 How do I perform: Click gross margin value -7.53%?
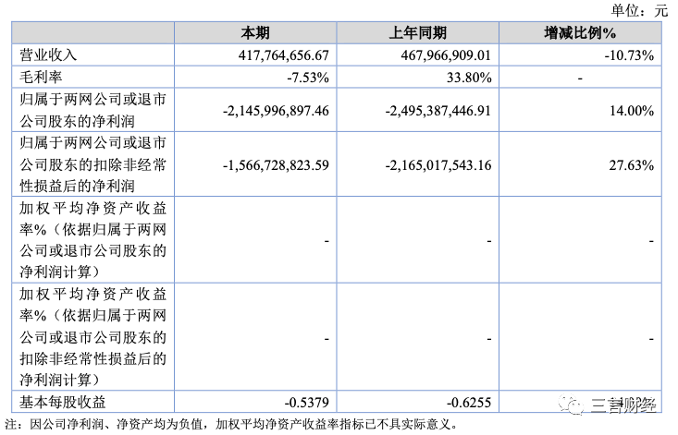(x=308, y=78)
